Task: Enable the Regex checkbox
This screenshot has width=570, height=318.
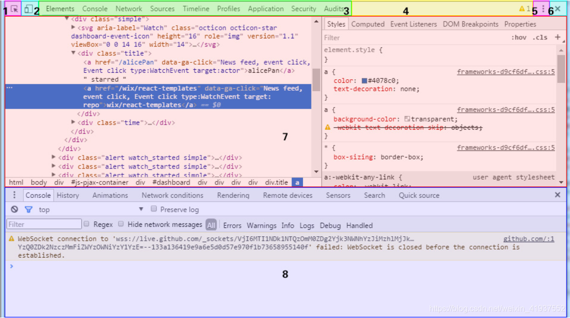Action: tap(86, 224)
